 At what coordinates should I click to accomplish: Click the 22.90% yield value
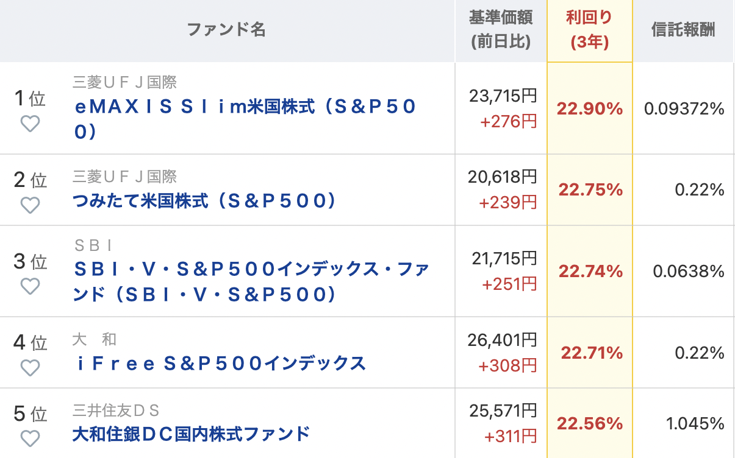pyautogui.click(x=589, y=108)
